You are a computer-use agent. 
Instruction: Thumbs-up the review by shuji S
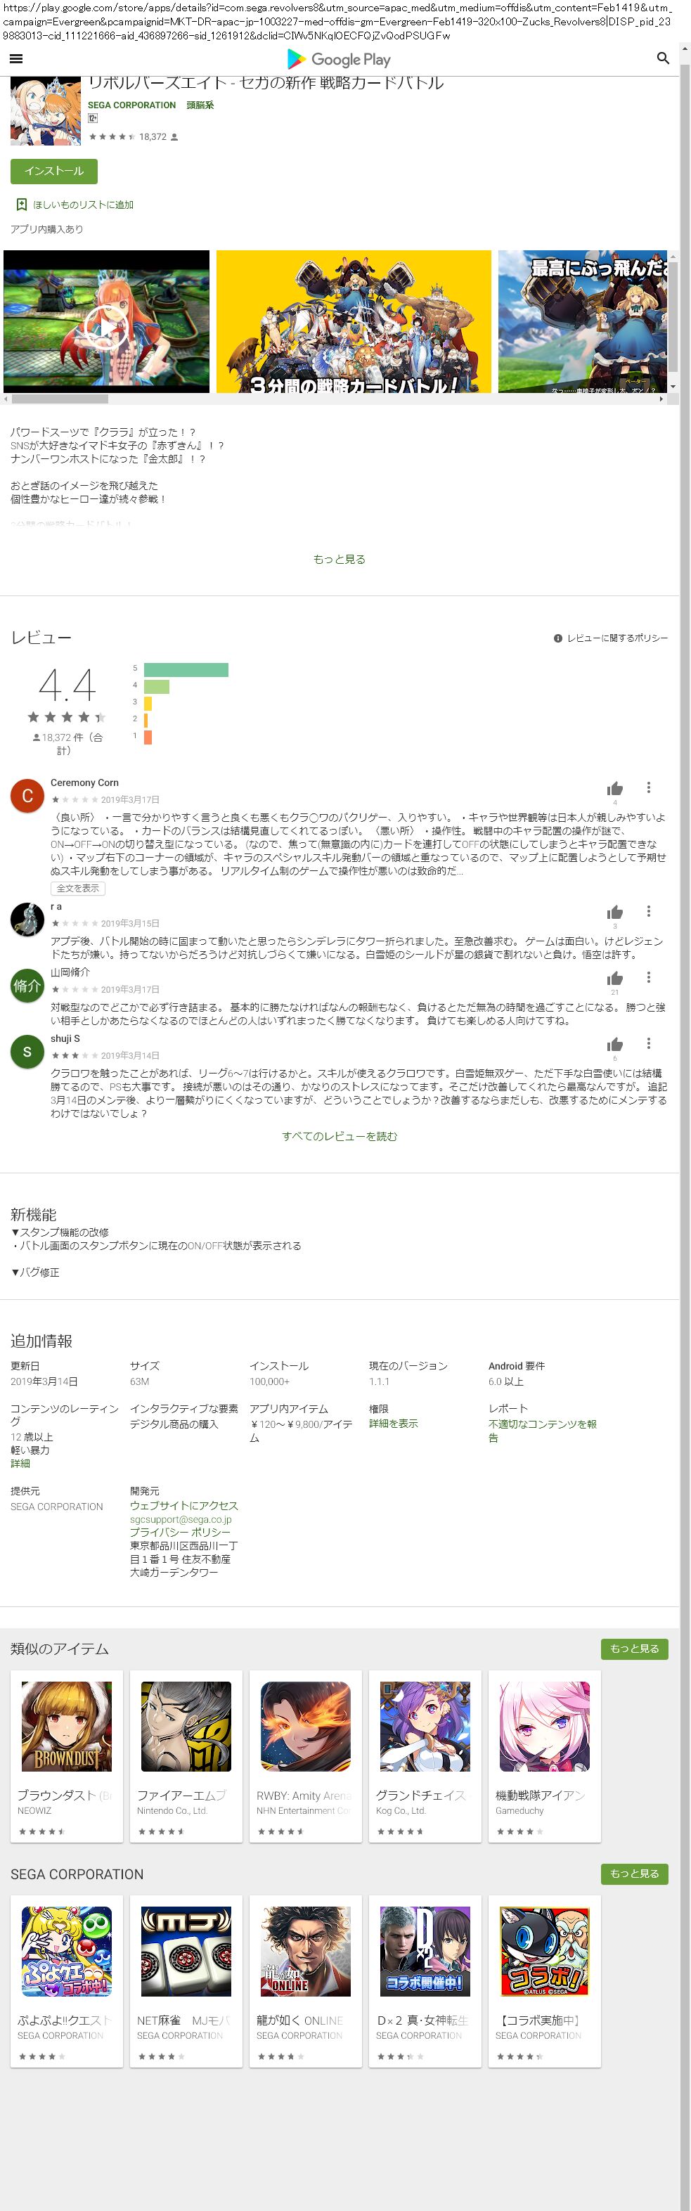[x=614, y=1045]
